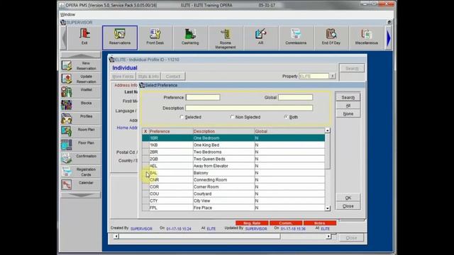The width and height of the screenshot is (454, 255).
Task: Select the Courtyard preference row
Action: coord(233,193)
